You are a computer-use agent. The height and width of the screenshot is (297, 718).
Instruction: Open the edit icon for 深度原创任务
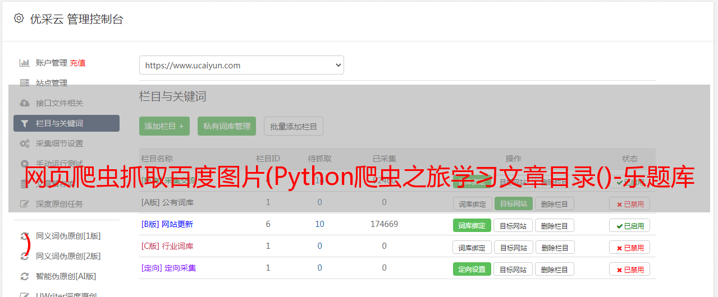point(25,204)
